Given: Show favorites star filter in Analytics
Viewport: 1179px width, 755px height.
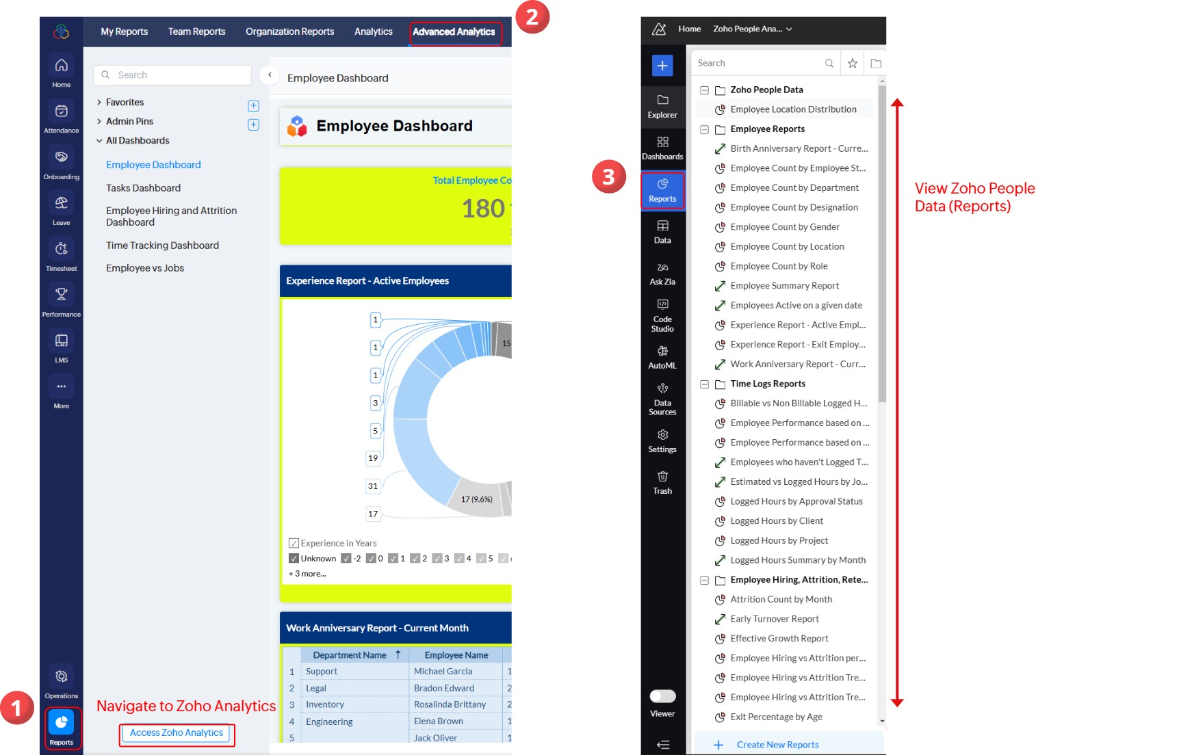Looking at the screenshot, I should click(x=853, y=64).
